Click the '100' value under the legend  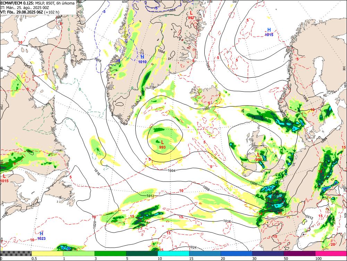pos(319,259)
